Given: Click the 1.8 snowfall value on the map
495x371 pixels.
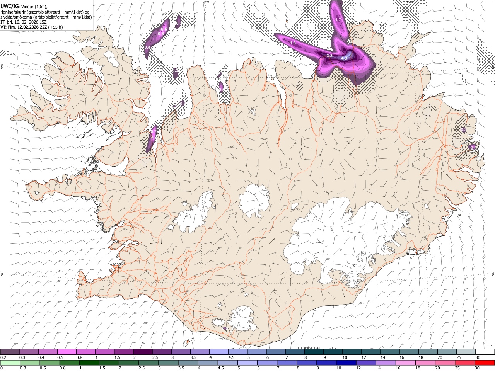Looking at the screenshot, I should pos(293,43).
